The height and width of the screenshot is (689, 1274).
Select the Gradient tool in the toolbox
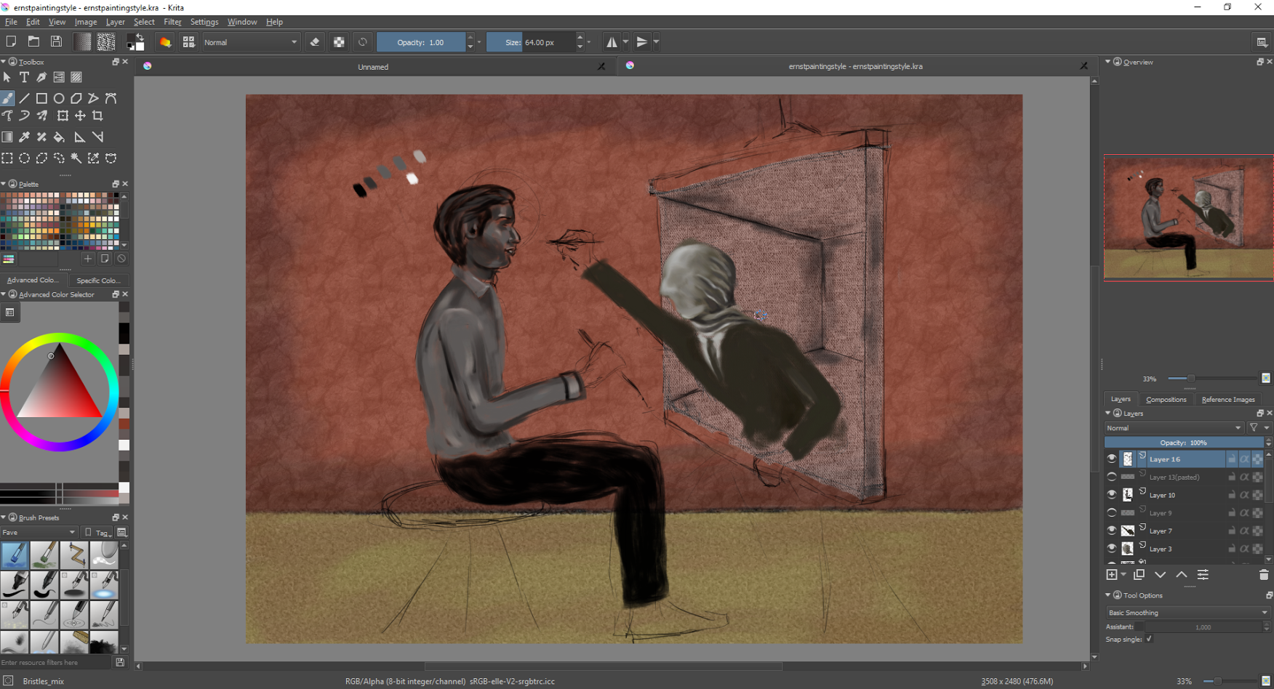point(7,137)
